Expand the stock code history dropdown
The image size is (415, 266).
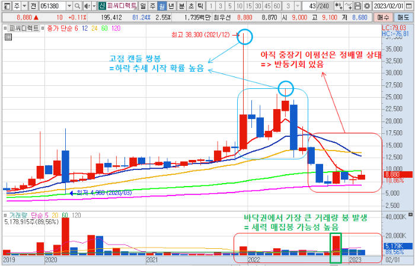[69, 6]
